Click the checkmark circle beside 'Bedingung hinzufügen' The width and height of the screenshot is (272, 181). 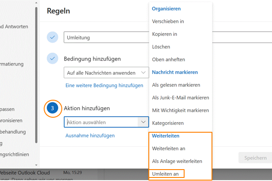(x=53, y=58)
